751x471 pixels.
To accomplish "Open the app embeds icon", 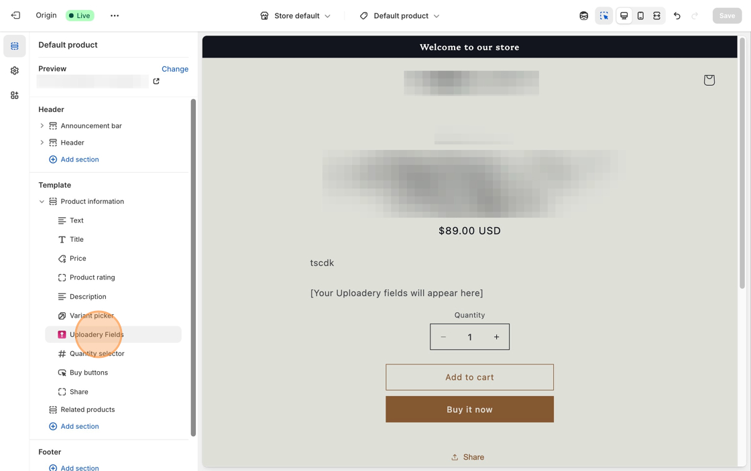I will [15, 95].
